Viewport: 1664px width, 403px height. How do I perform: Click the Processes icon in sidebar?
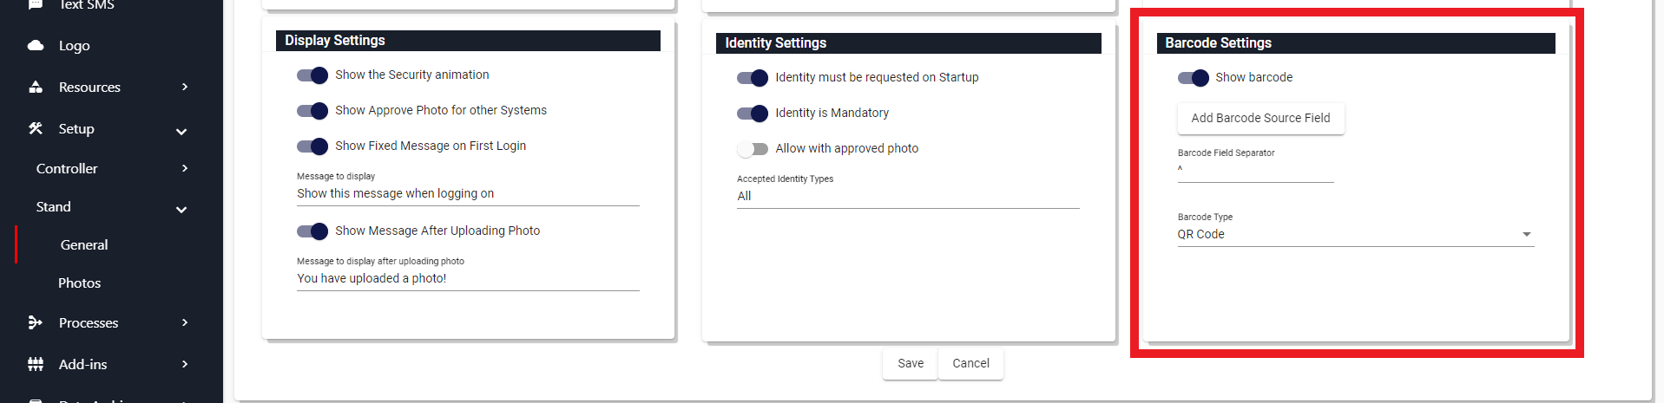tap(36, 322)
